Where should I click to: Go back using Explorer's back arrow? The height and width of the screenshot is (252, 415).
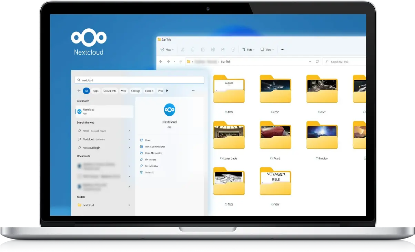161,61
